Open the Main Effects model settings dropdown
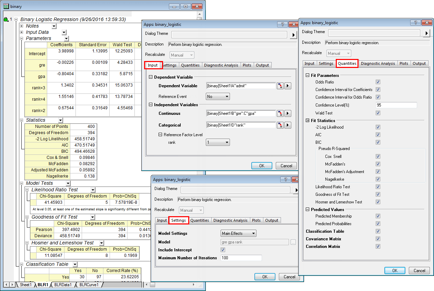The height and width of the screenshot is (291, 434). 238,233
